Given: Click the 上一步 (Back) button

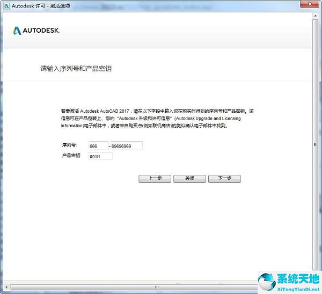Looking at the screenshot, I should click(155, 179).
